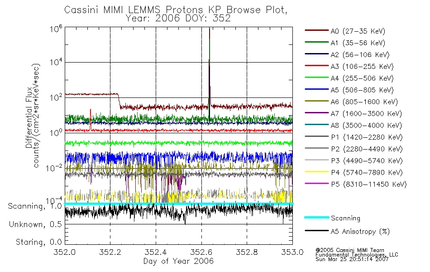
Task: Click the y-axis label 10^-2
Action: (54, 168)
